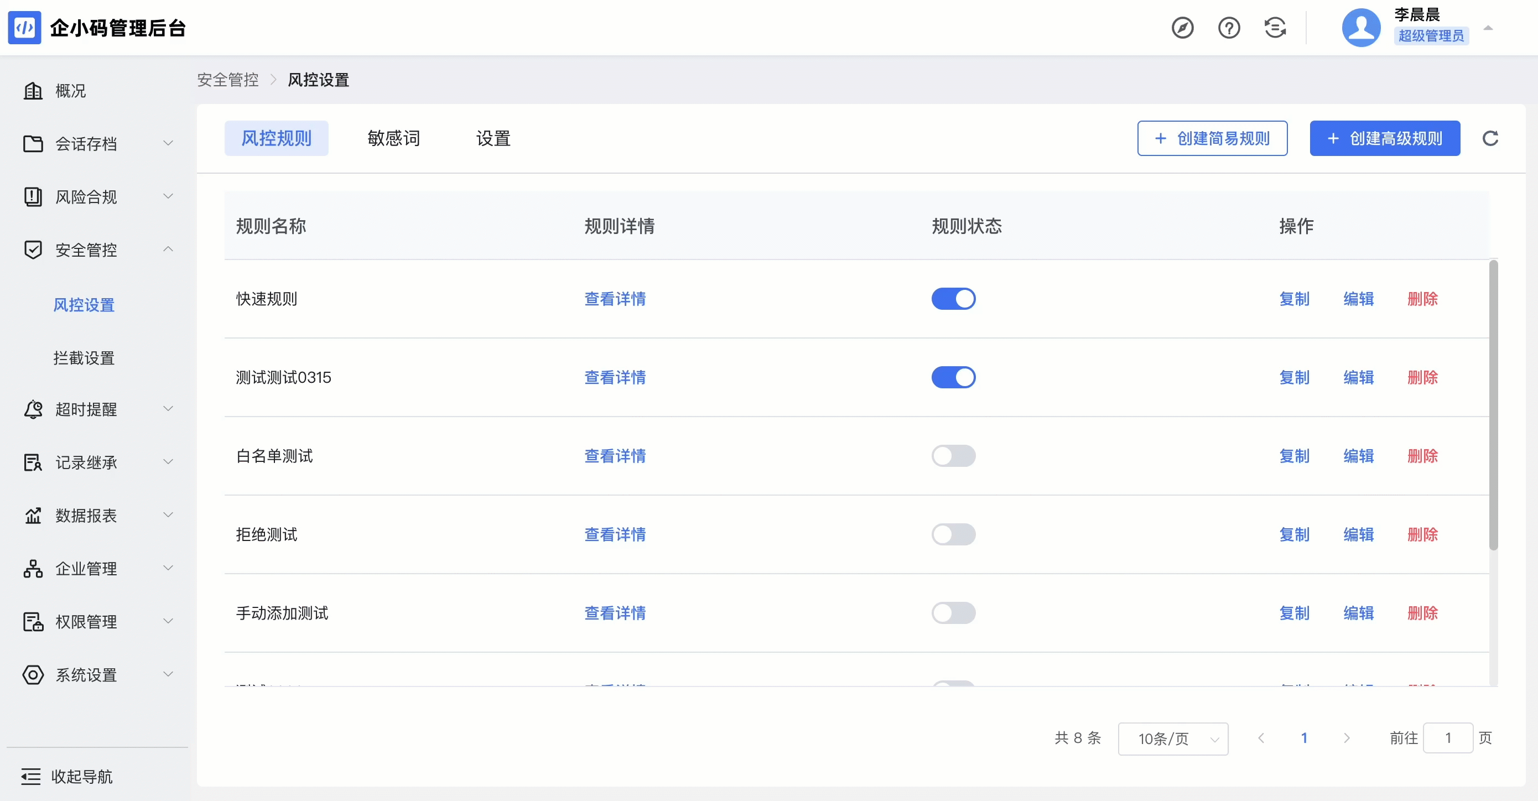
Task: Click the 系统设置 gear icon
Action: pos(33,675)
